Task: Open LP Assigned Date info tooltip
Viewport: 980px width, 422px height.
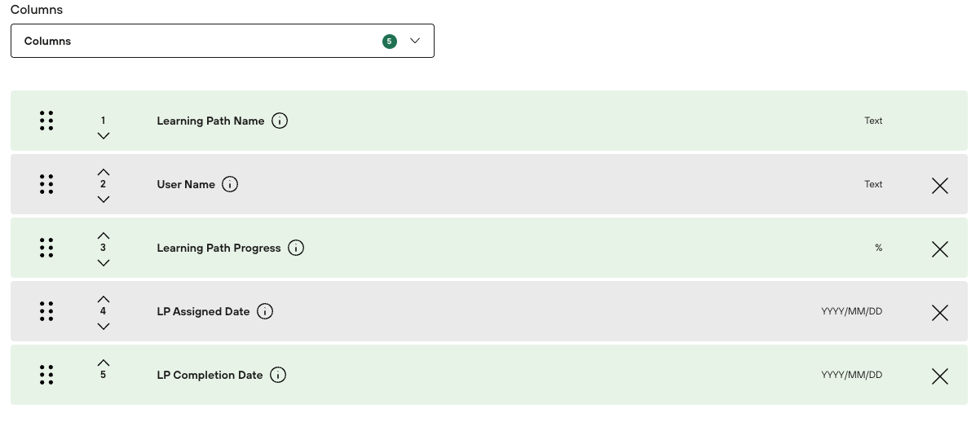Action: point(265,312)
